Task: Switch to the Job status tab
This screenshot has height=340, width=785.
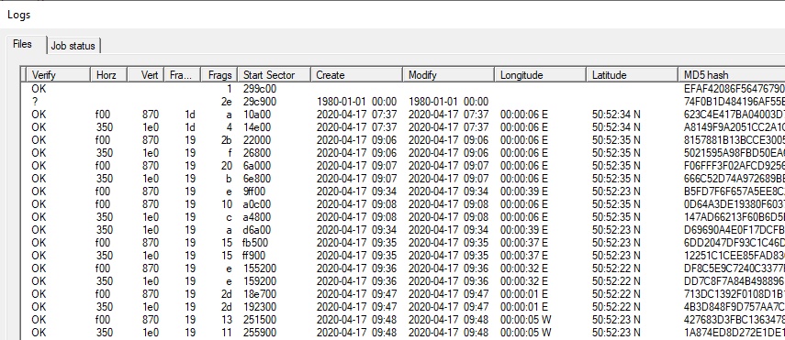Action: (x=73, y=46)
